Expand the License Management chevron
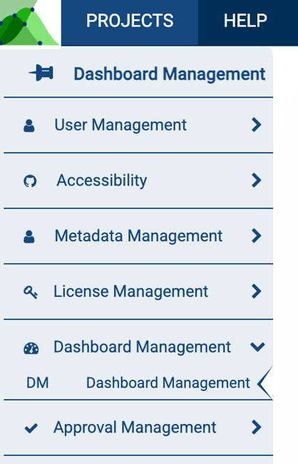 257,291
